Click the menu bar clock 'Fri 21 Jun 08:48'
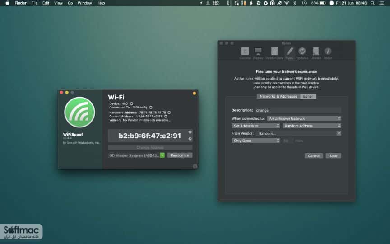The width and height of the screenshot is (390, 244). click(351, 3)
